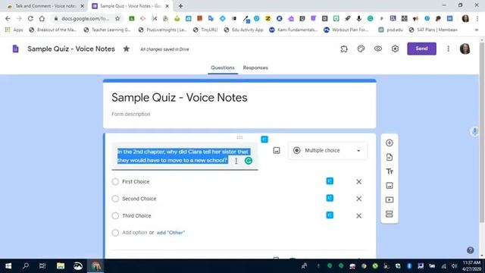
Task: Bookmark this page with the star
Action: tap(117, 18)
